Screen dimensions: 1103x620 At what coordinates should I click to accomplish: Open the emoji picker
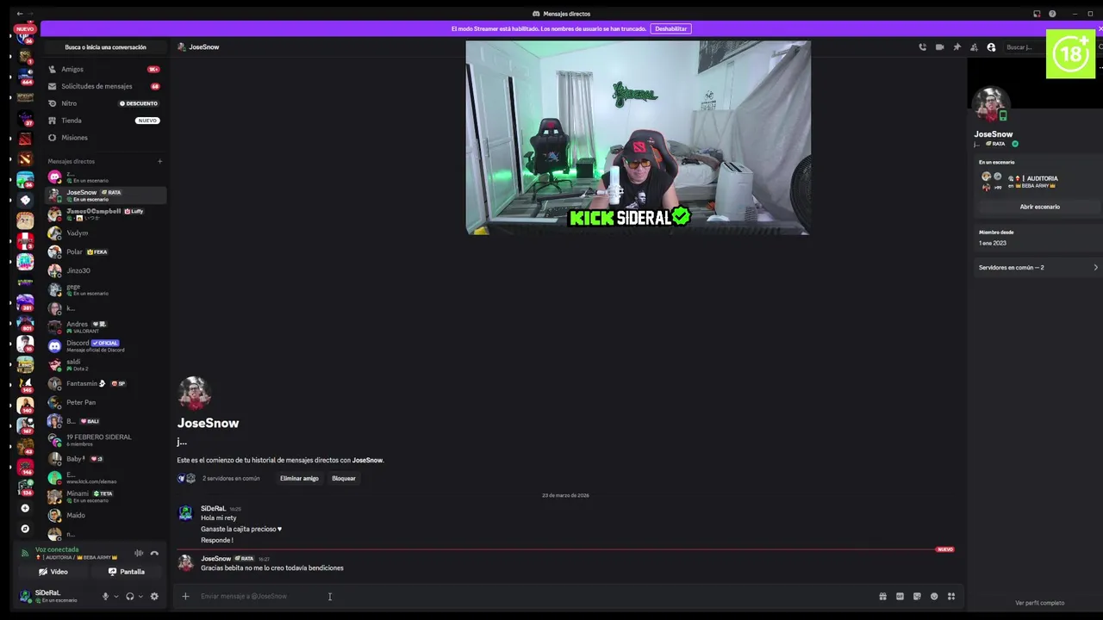tap(934, 596)
